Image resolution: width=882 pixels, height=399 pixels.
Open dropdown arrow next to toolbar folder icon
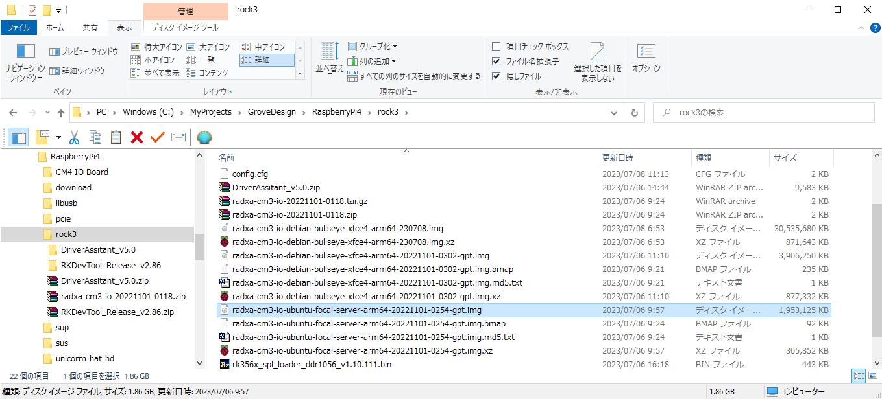point(58,137)
